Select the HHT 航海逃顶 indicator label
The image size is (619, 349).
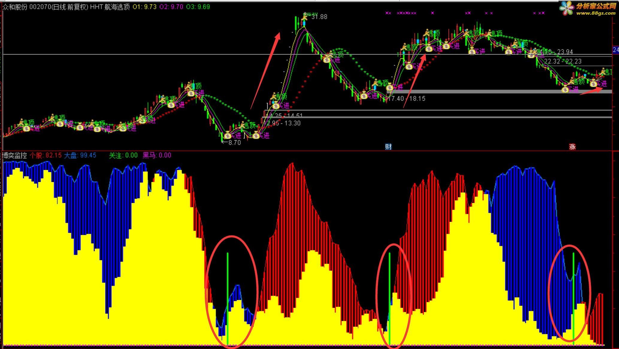click(x=110, y=7)
